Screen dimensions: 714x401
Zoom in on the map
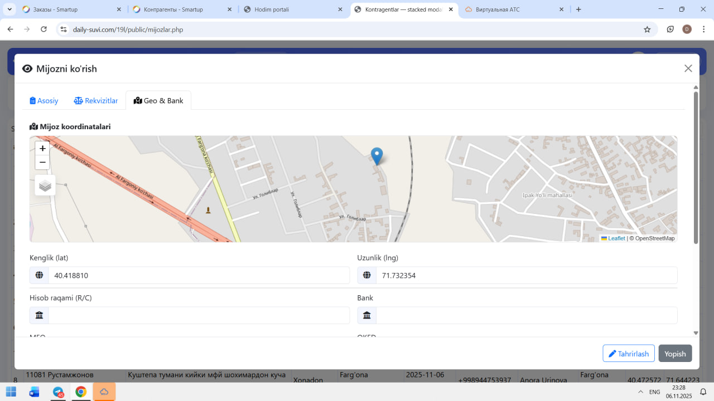click(x=42, y=149)
